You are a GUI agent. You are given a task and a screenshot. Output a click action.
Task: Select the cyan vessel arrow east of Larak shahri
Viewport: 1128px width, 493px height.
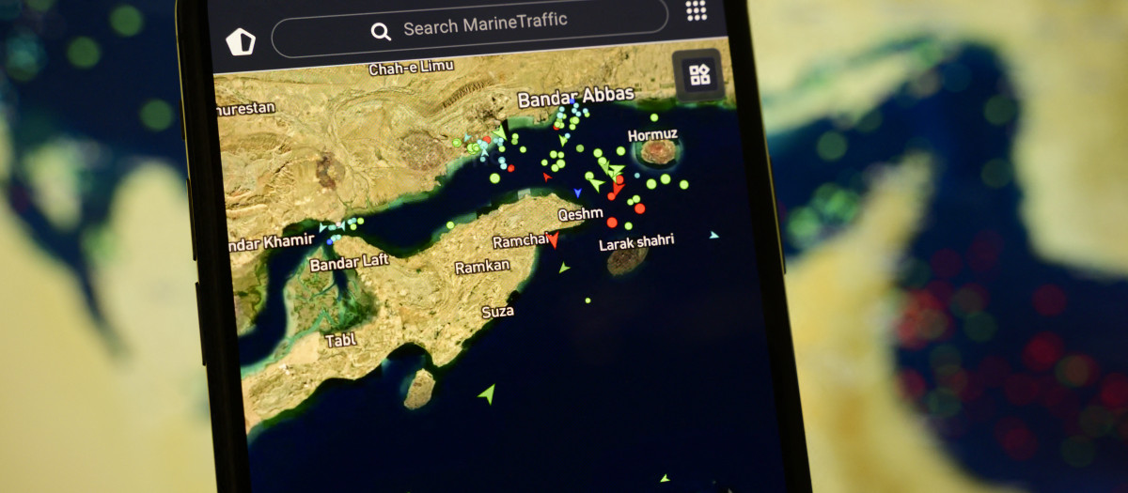714,235
